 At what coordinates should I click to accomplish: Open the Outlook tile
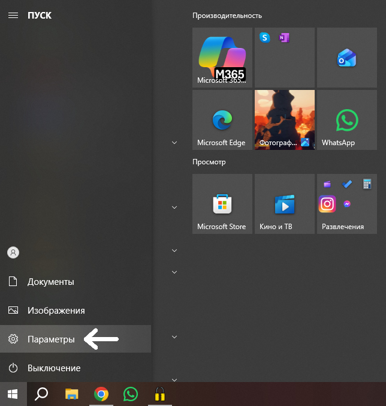(x=347, y=58)
